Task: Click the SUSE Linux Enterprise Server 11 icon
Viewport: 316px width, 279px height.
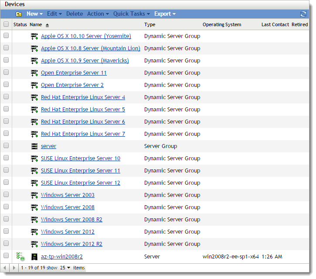Action: coord(34,171)
